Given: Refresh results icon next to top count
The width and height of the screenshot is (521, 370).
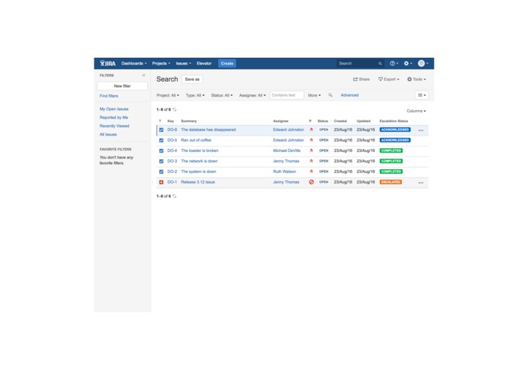Looking at the screenshot, I should [x=175, y=109].
